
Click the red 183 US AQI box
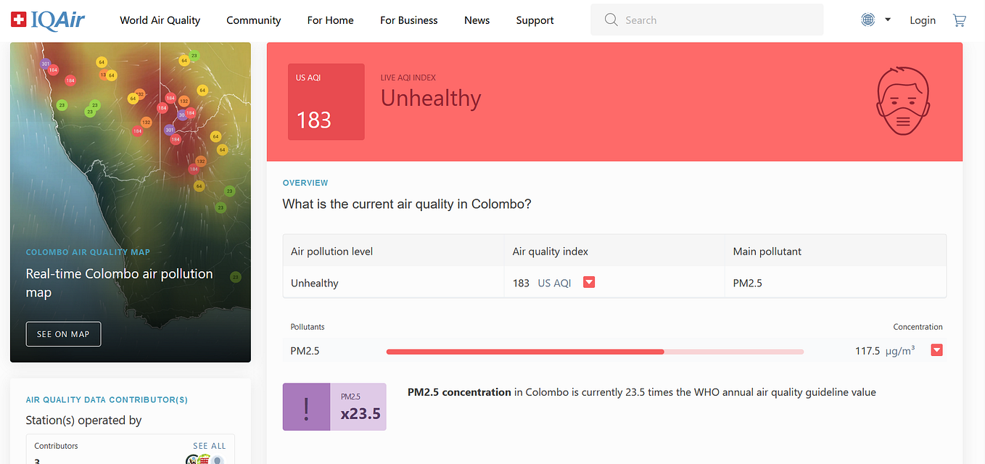[326, 101]
